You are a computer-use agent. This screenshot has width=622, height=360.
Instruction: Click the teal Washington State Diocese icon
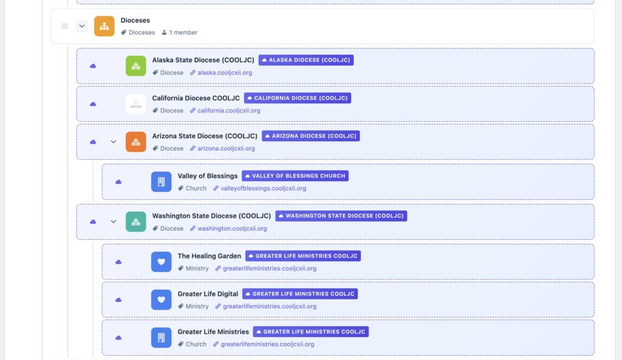[135, 222]
